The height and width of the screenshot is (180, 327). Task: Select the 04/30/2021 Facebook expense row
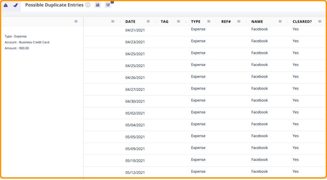click(x=205, y=101)
